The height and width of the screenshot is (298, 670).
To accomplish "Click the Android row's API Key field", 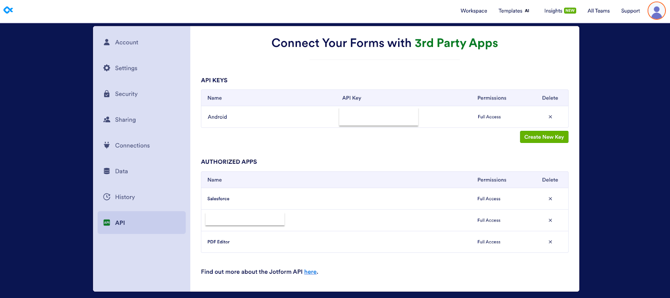I will click(x=378, y=117).
